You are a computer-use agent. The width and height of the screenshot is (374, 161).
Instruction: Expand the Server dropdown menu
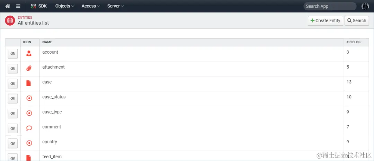115,6
